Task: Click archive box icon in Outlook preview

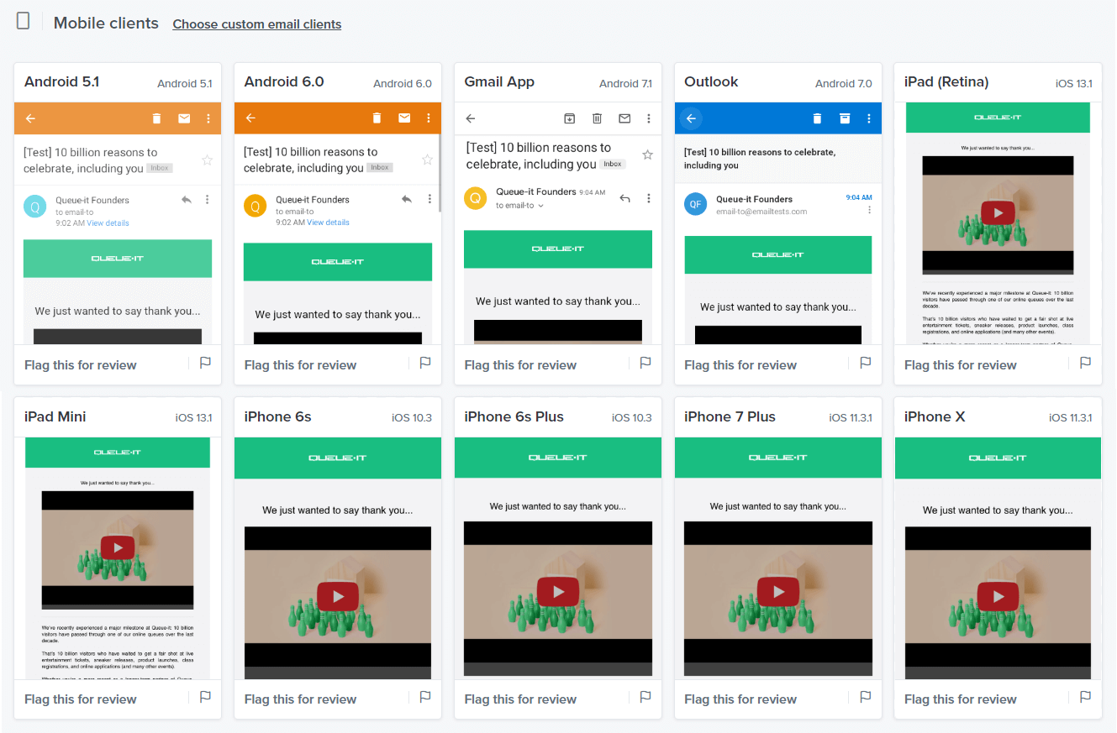Action: [x=845, y=118]
